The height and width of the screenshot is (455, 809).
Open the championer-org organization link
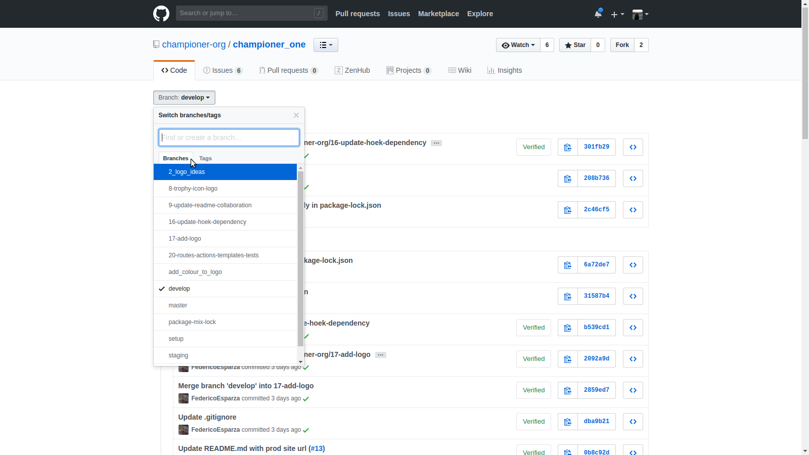coord(194,44)
